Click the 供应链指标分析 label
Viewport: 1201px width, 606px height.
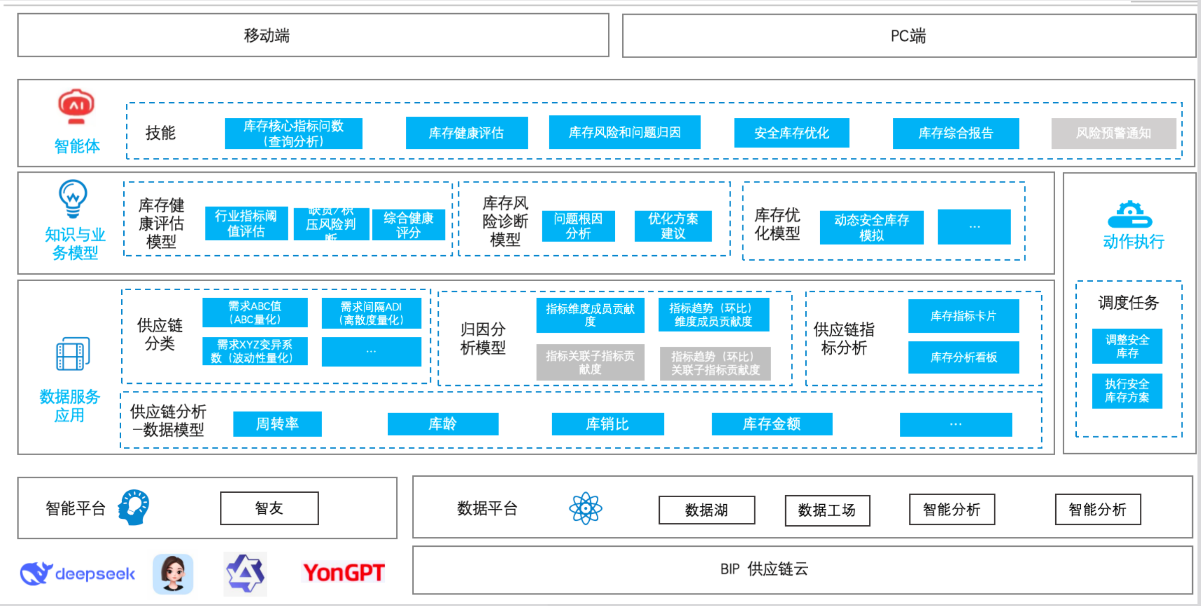click(844, 338)
